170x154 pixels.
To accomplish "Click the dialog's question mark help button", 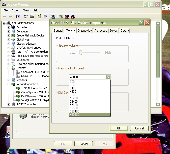I will coord(141,23).
